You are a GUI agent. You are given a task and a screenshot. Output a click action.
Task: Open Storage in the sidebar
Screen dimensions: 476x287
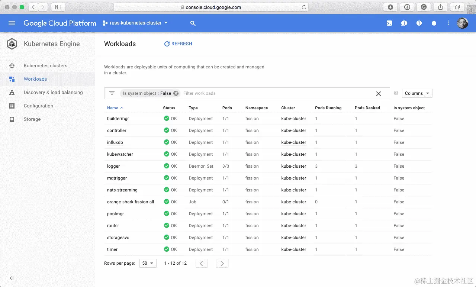point(32,119)
